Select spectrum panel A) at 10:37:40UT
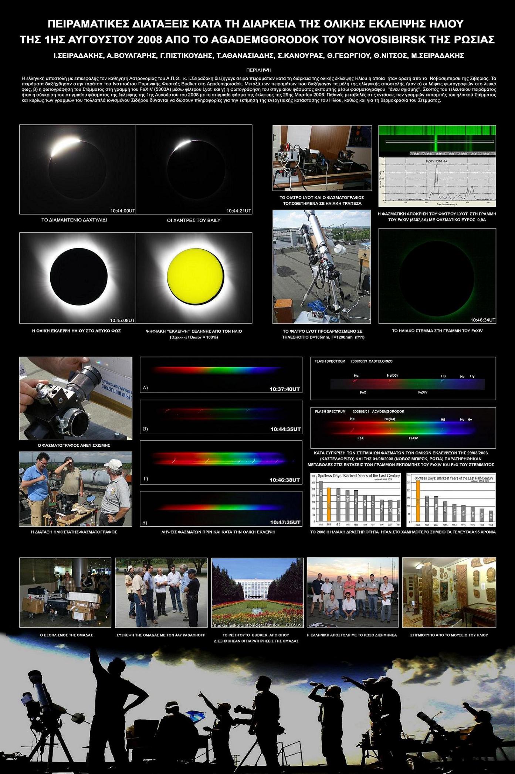 [x=221, y=375]
